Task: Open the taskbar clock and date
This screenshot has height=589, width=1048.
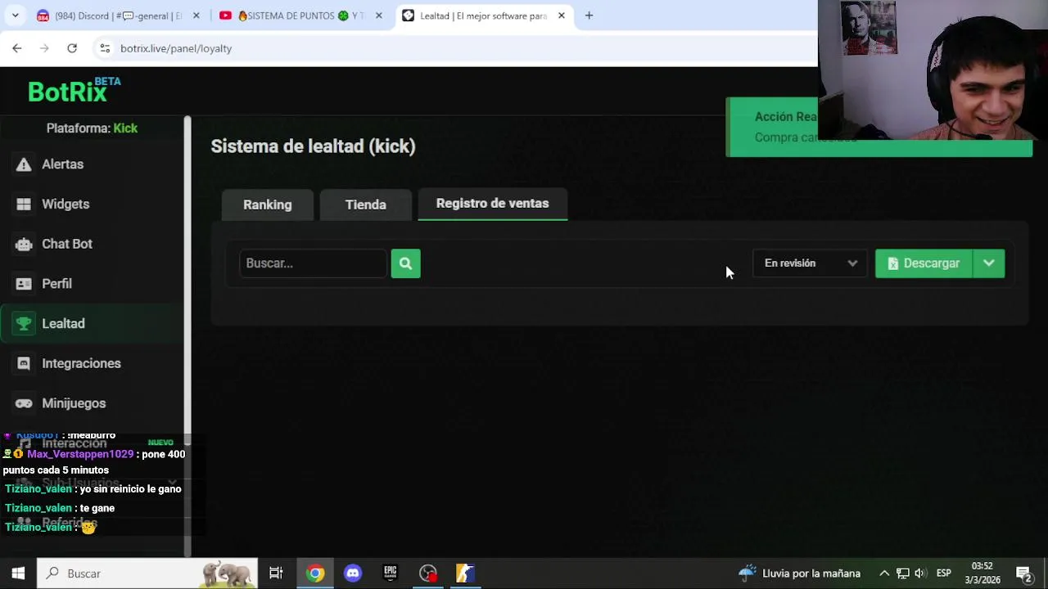Action: (982, 573)
